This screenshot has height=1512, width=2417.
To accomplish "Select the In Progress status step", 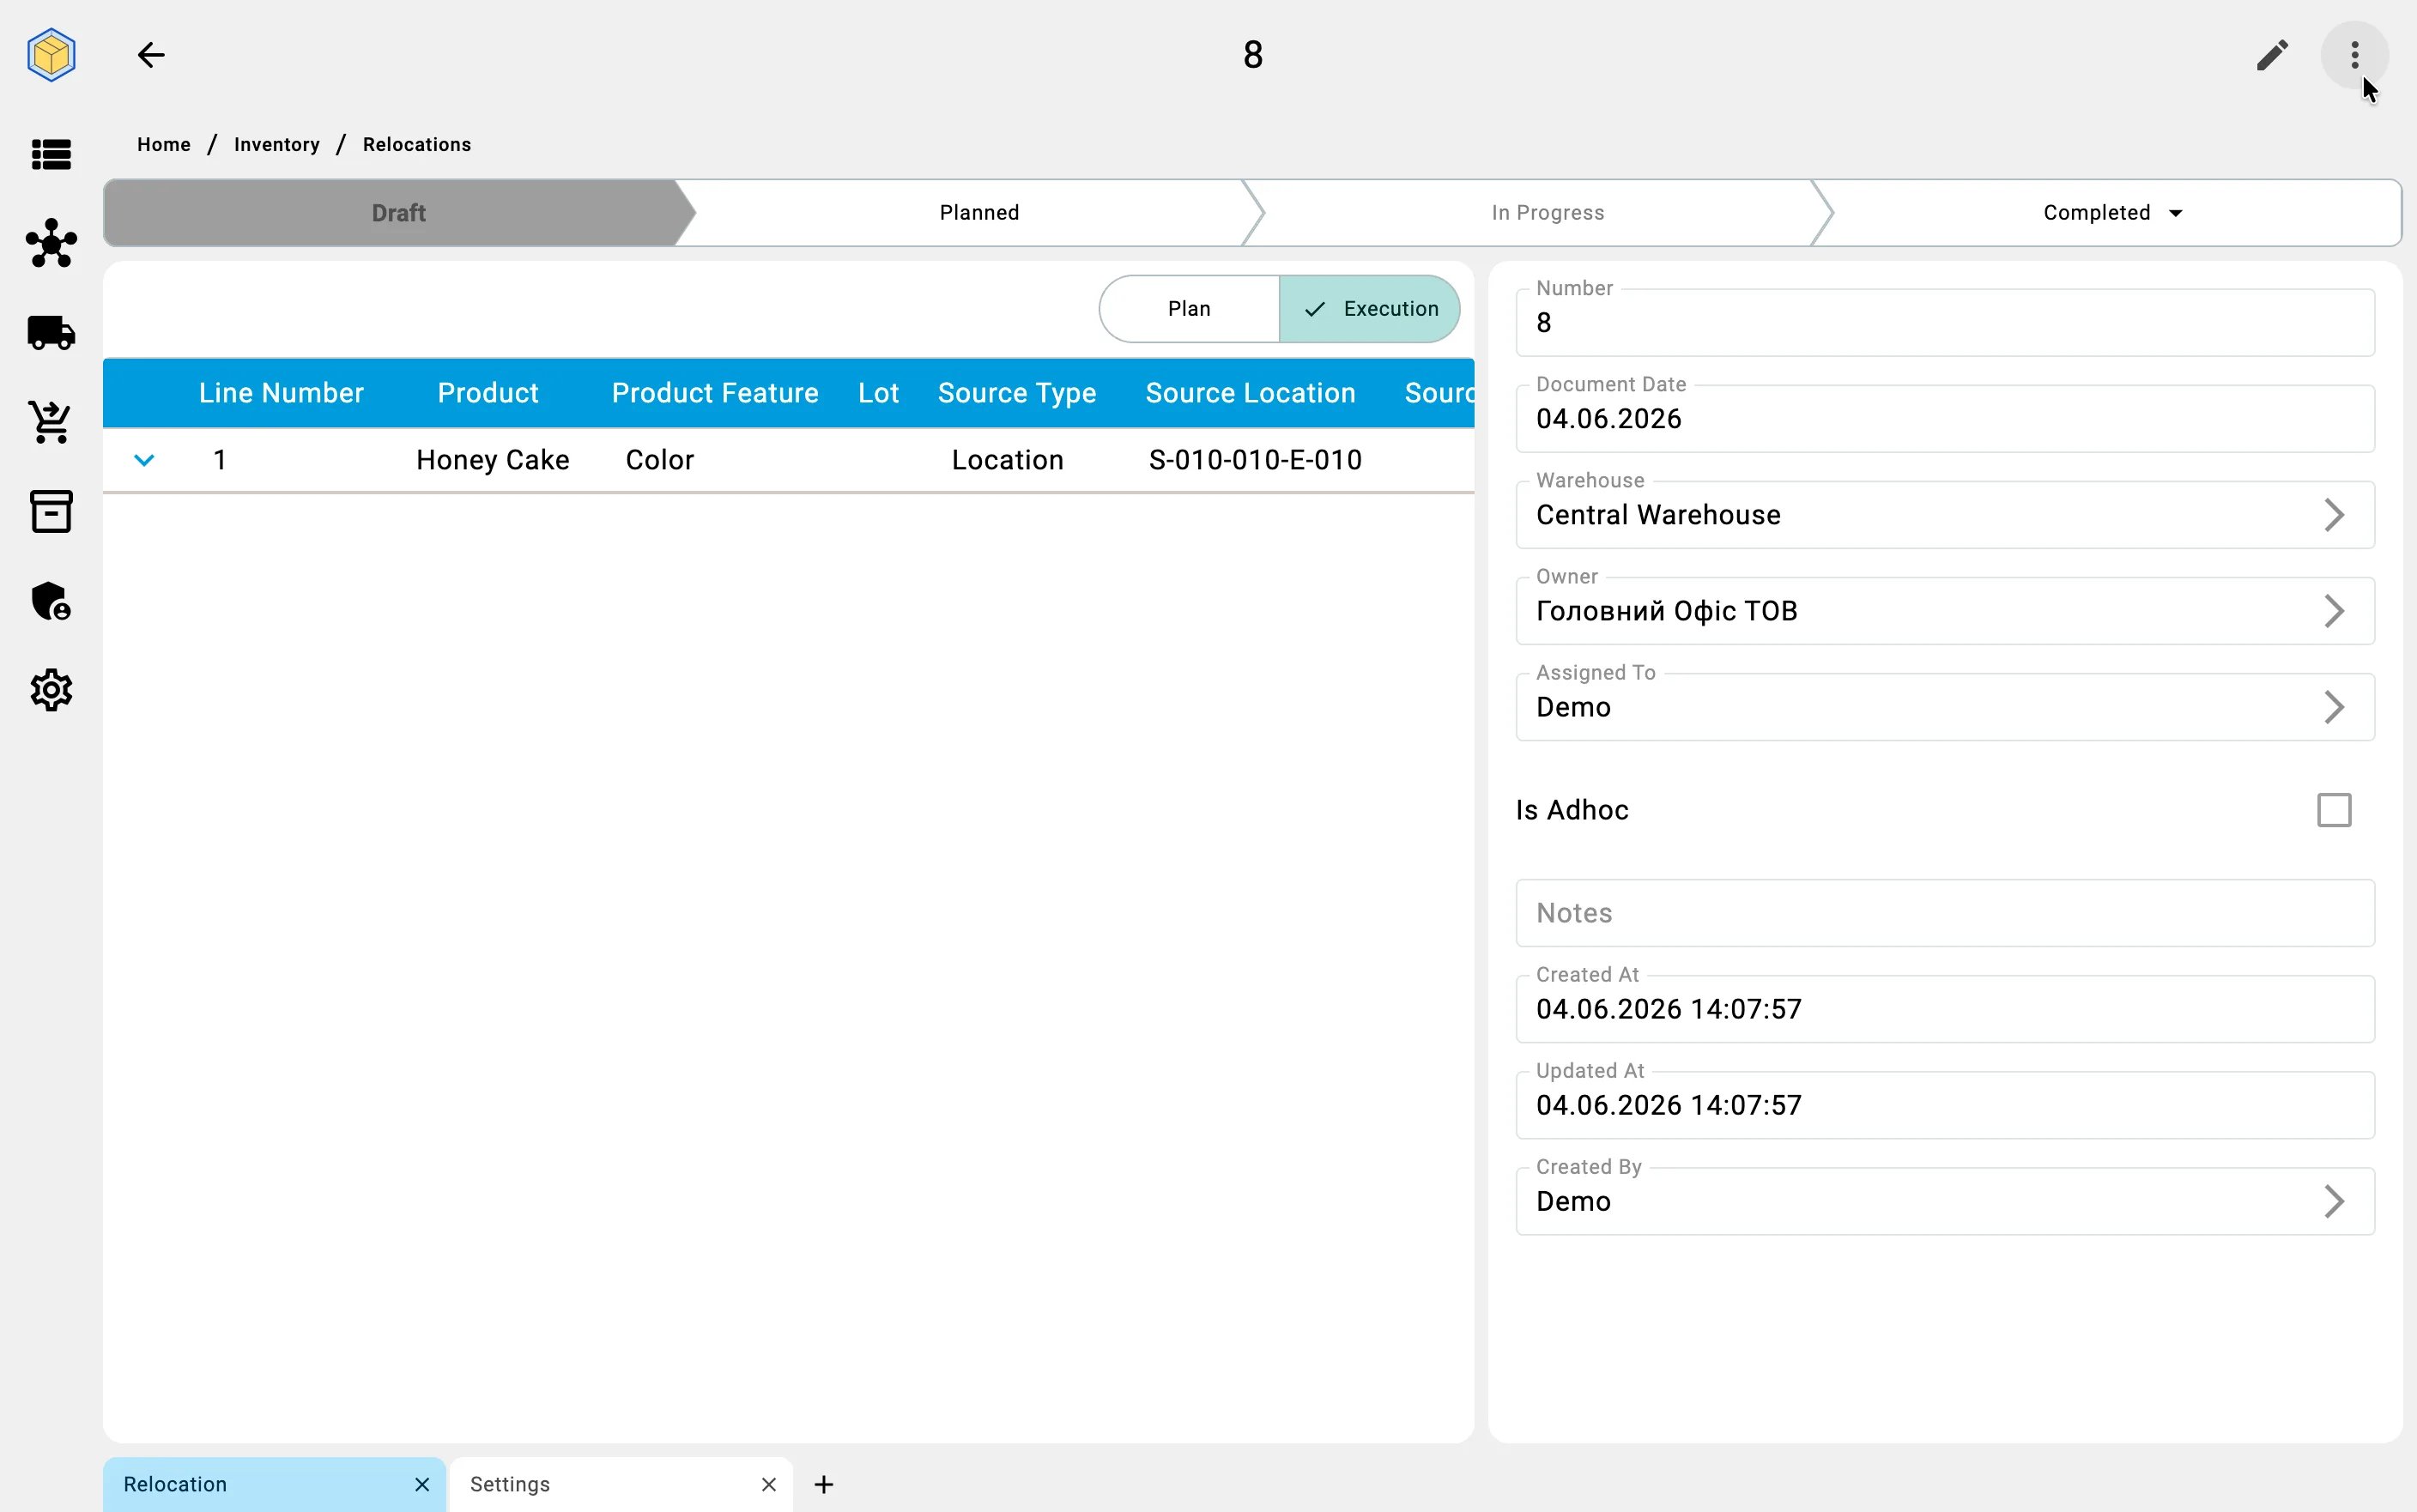I will (x=1547, y=213).
